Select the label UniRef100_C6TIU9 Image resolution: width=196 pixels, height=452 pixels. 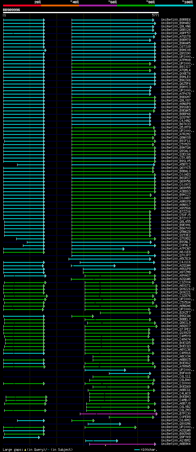point(176,47)
